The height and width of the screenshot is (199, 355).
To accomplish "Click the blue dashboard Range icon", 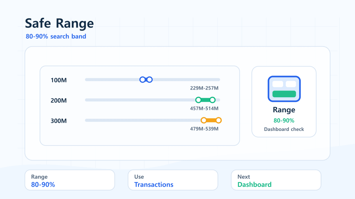I will point(284,89).
